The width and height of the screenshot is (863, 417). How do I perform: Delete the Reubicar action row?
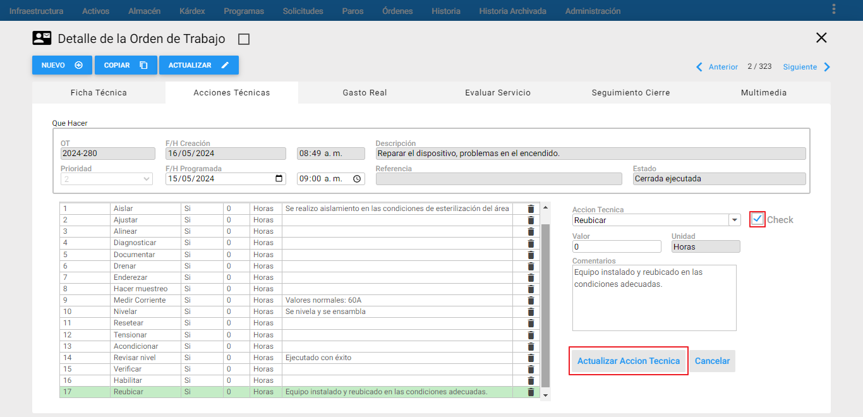pos(531,392)
